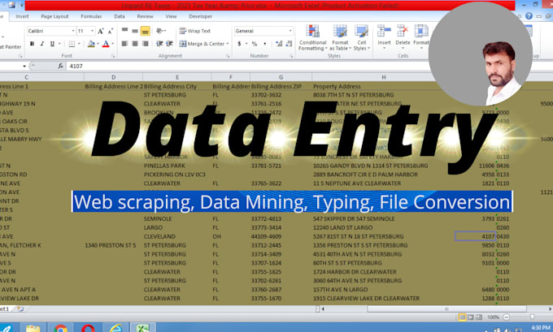The image size is (553, 332).
Task: Click the Conditional Formatting icon
Action: 312,37
